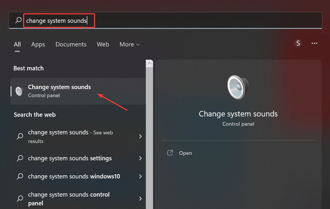330x209 pixels.
Task: Click the speaker icon beside Best match result
Action: click(19, 91)
